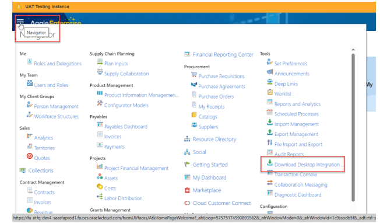The width and height of the screenshot is (380, 223).
Task: Click the Announcements megaphone icon
Action: tap(270, 72)
